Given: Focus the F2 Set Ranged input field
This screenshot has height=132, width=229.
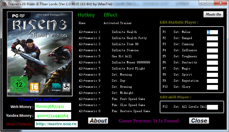Looking at the screenshot, I should [212, 38].
